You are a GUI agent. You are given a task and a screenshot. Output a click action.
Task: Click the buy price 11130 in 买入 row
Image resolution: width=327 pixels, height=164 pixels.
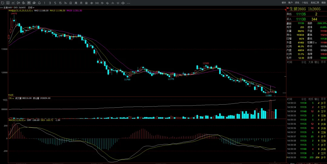coord(301,19)
